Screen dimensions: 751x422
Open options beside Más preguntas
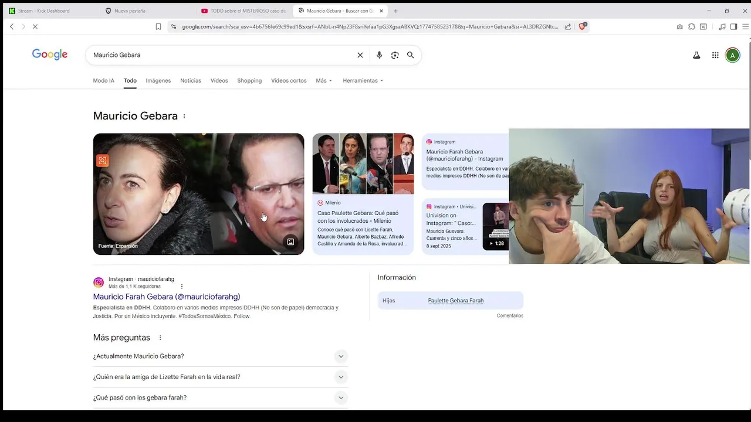(160, 338)
